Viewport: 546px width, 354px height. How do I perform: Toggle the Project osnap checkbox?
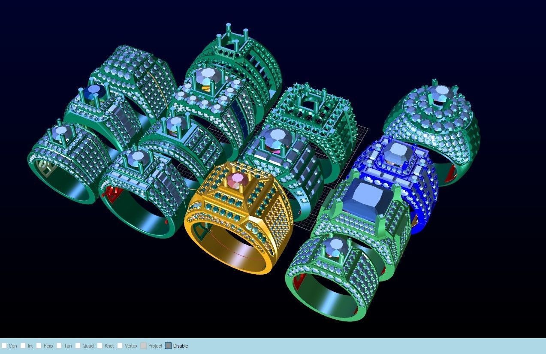click(x=143, y=346)
